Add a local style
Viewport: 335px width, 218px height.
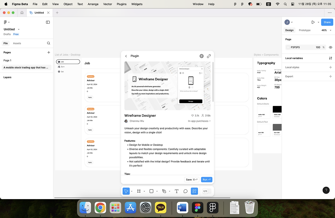click(x=331, y=67)
